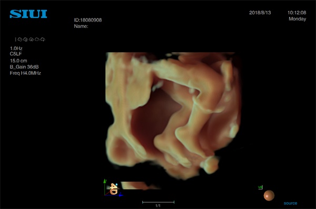
Task: Click the slice preview thumbnail beside 4D icon
Action: click(141, 186)
